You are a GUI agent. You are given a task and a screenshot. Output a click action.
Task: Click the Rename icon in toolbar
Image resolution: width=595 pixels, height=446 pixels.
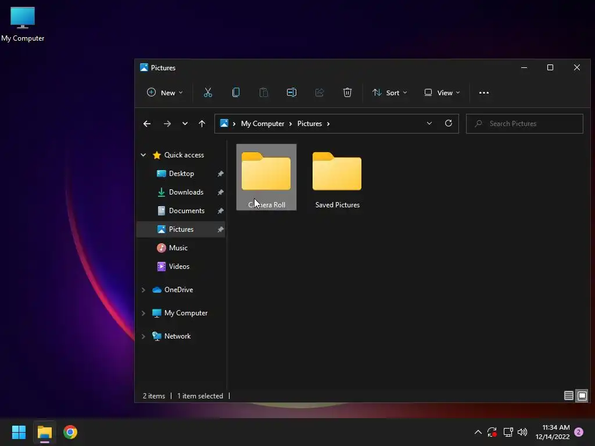[292, 92]
